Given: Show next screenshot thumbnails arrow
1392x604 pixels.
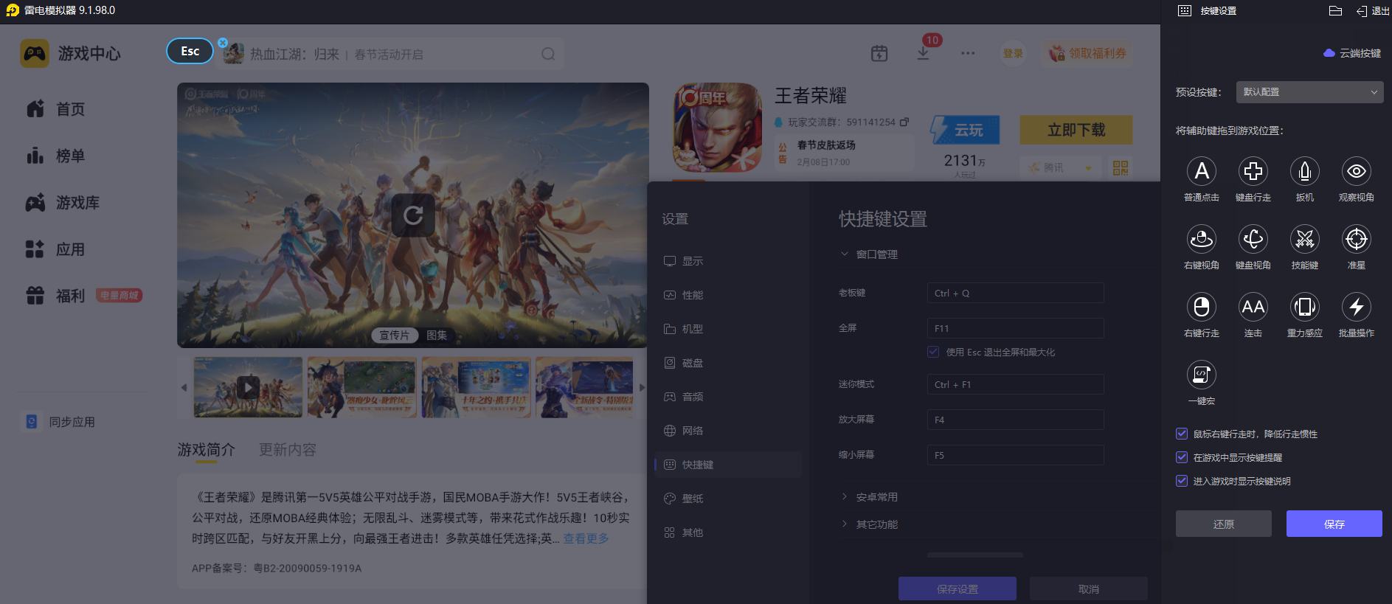Looking at the screenshot, I should coord(642,387).
